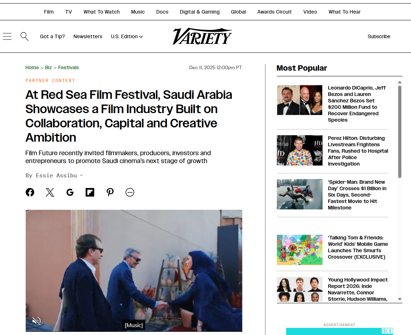The height and width of the screenshot is (335, 411).
Task: Unmute the video player
Action: (x=36, y=321)
